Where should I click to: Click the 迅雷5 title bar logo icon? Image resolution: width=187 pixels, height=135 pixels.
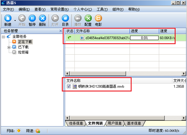tap(3, 3)
